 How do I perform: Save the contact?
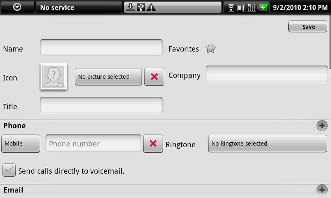click(309, 27)
